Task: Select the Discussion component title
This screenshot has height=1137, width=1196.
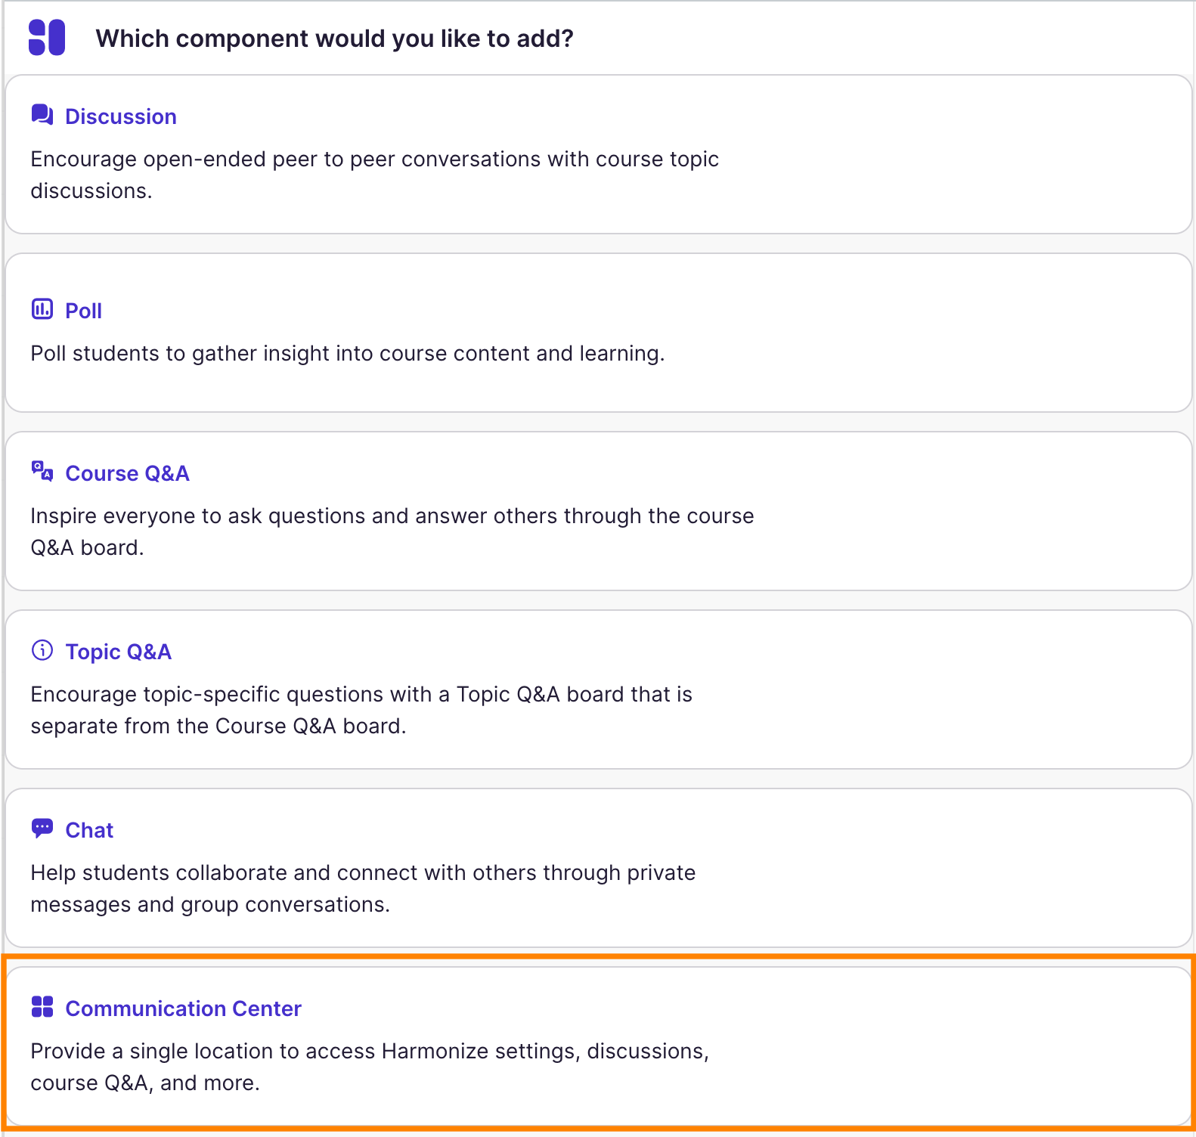Action: 121,116
